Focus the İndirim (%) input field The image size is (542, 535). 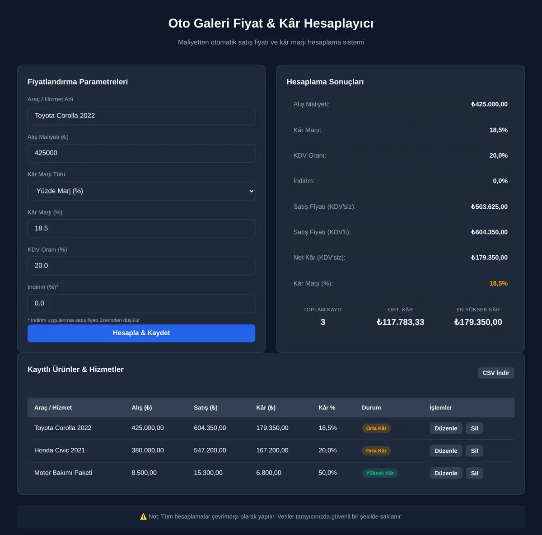141,304
